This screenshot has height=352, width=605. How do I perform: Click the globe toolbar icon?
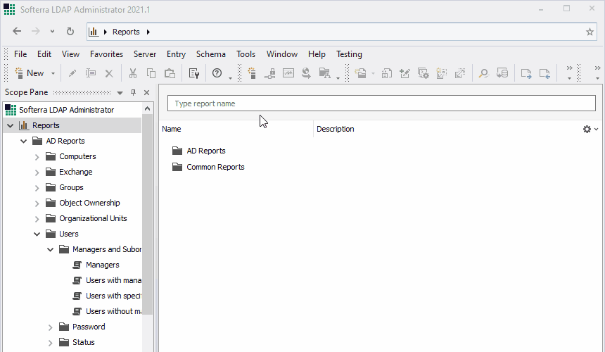coord(306,73)
